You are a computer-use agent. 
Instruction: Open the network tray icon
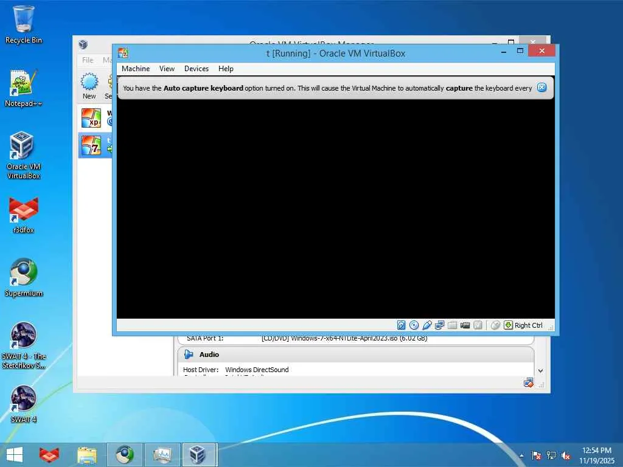pyautogui.click(x=551, y=455)
